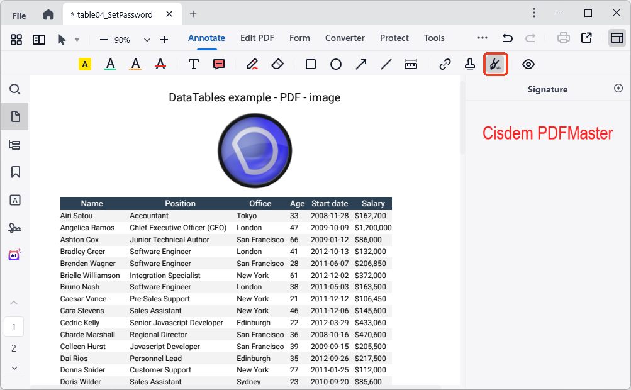This screenshot has width=631, height=390.
Task: Toggle the right properties panel
Action: 617,38
